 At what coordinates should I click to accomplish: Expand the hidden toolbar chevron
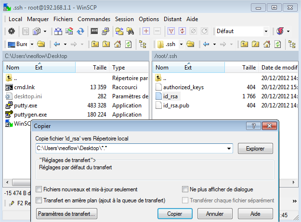(295, 201)
